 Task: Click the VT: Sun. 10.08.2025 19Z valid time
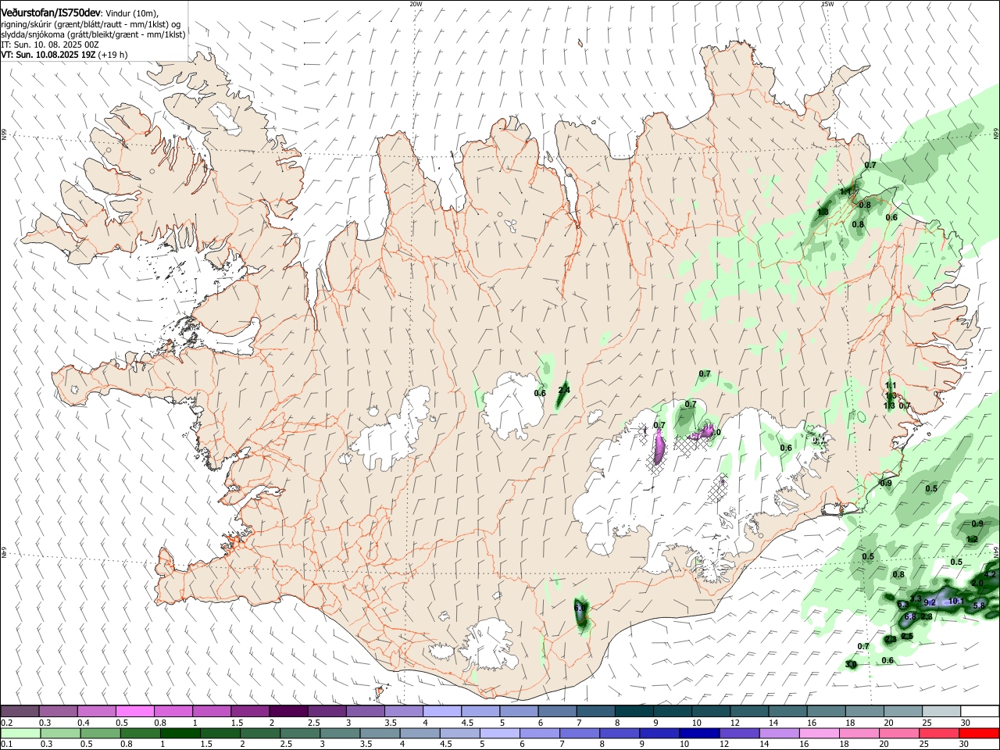click(48, 55)
